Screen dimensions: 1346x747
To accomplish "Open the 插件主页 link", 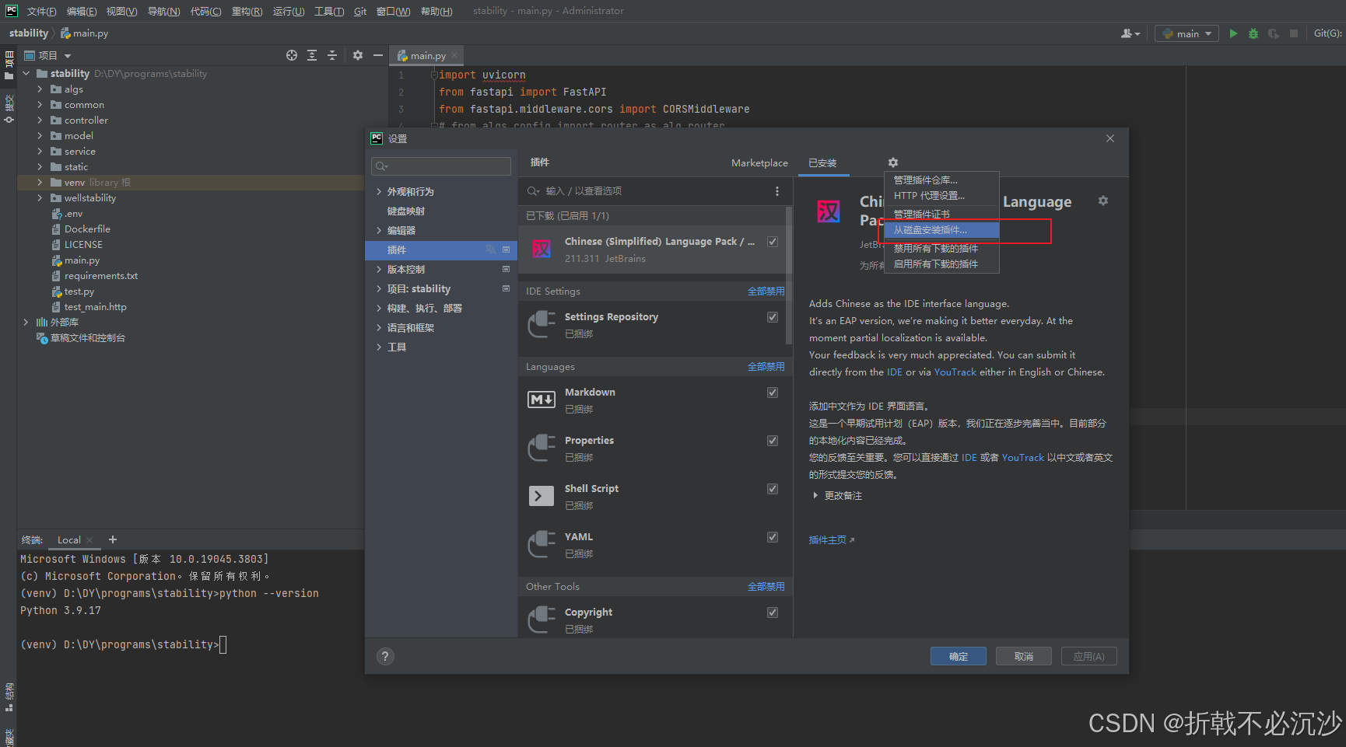I will 832,540.
